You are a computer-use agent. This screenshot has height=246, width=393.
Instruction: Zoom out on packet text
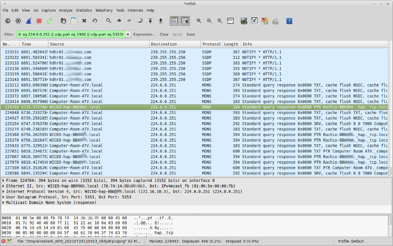209,21
